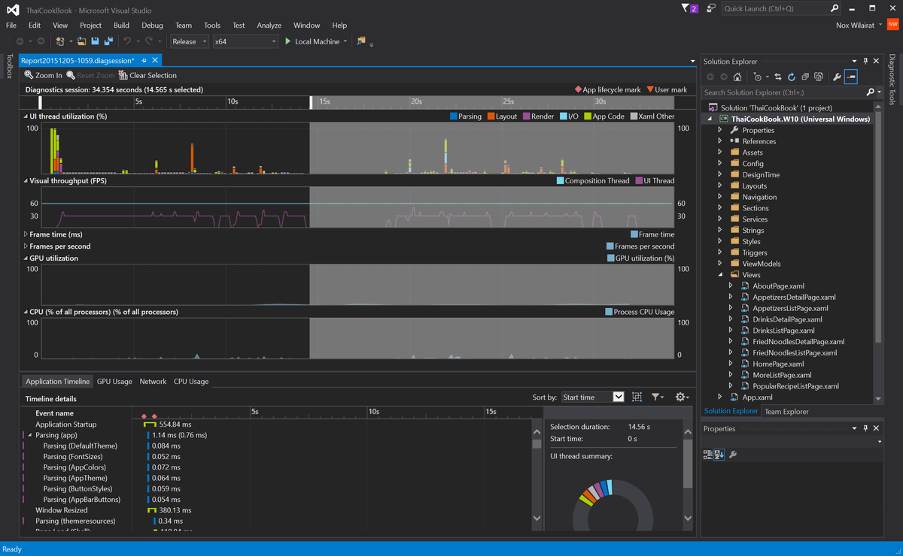
Task: Click the Timeline details vertical scrollbar down arrow
Action: tap(537, 518)
